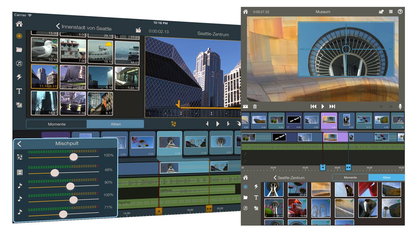418x235 pixels.
Task: Delete clip with the trash can icon
Action: [x=255, y=106]
